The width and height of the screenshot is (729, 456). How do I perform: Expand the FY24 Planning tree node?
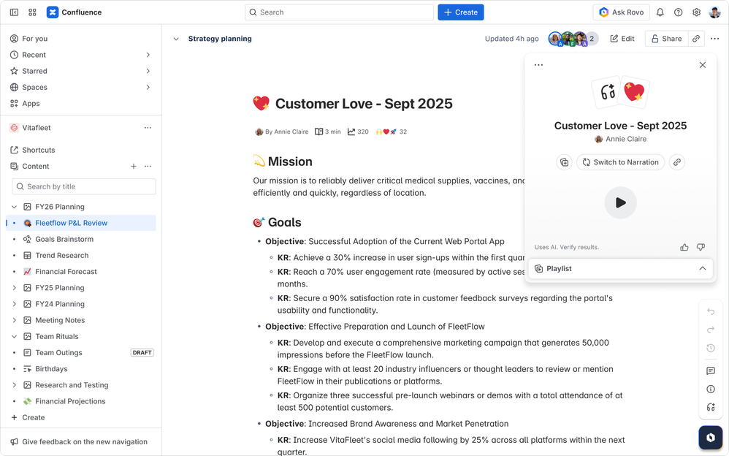pos(14,304)
